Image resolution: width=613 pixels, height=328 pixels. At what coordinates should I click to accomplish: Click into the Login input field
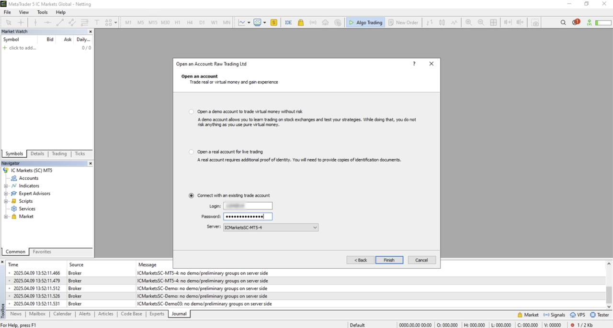click(x=248, y=206)
